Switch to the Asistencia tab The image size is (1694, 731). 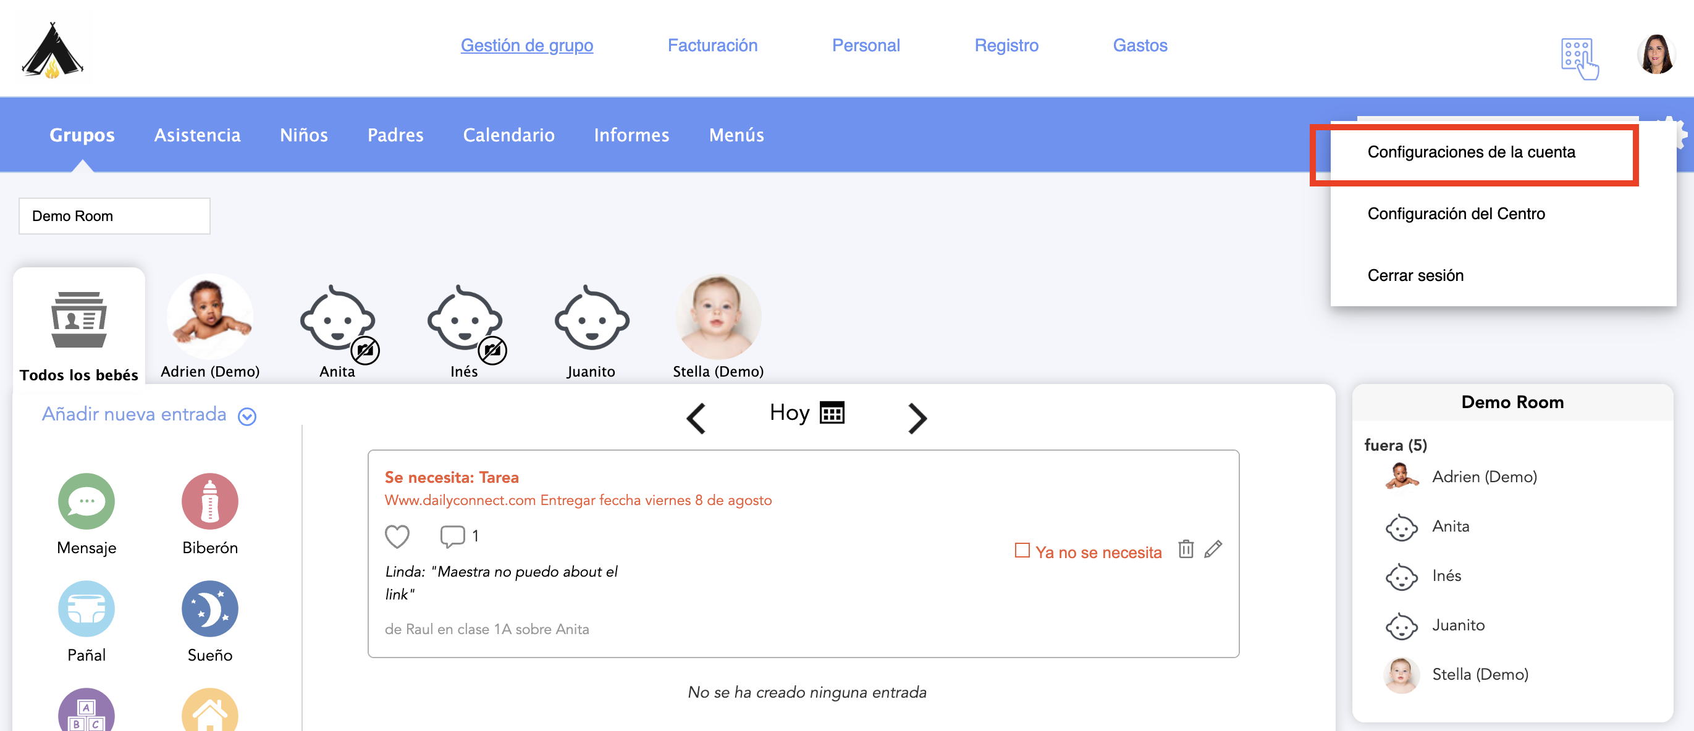(197, 135)
